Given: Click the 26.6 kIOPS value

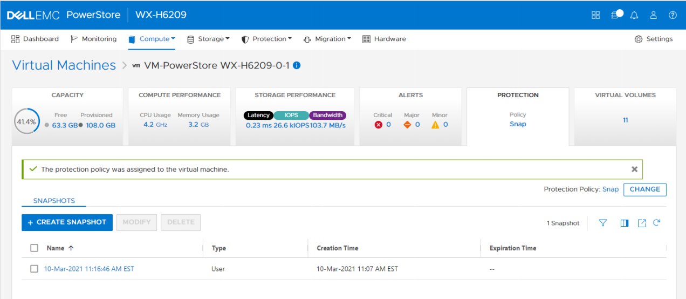Looking at the screenshot, I should click(x=292, y=125).
